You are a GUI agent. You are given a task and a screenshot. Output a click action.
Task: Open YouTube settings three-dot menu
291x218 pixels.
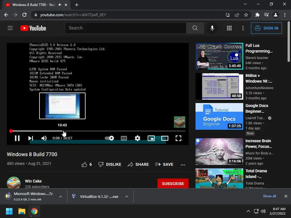tap(243, 28)
